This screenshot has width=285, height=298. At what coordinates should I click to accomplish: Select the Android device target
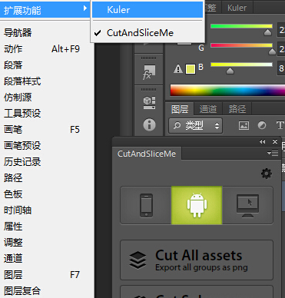click(x=197, y=205)
